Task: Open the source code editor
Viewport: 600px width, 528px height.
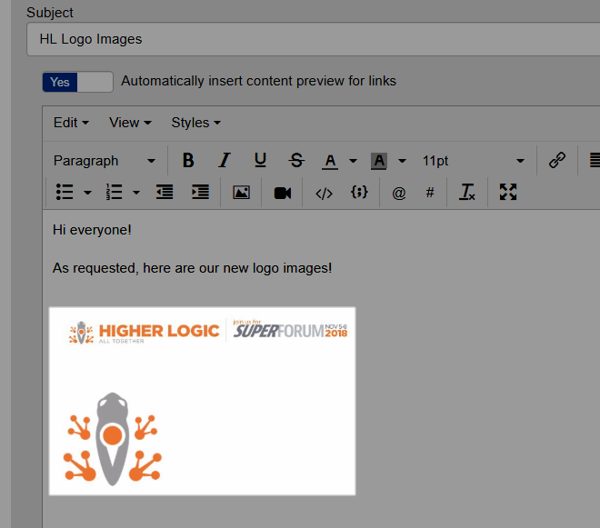Action: 324,193
